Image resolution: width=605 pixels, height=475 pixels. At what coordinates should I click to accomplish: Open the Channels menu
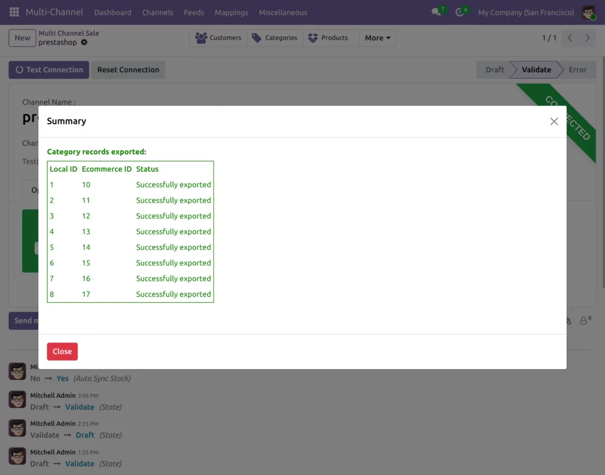pyautogui.click(x=157, y=12)
